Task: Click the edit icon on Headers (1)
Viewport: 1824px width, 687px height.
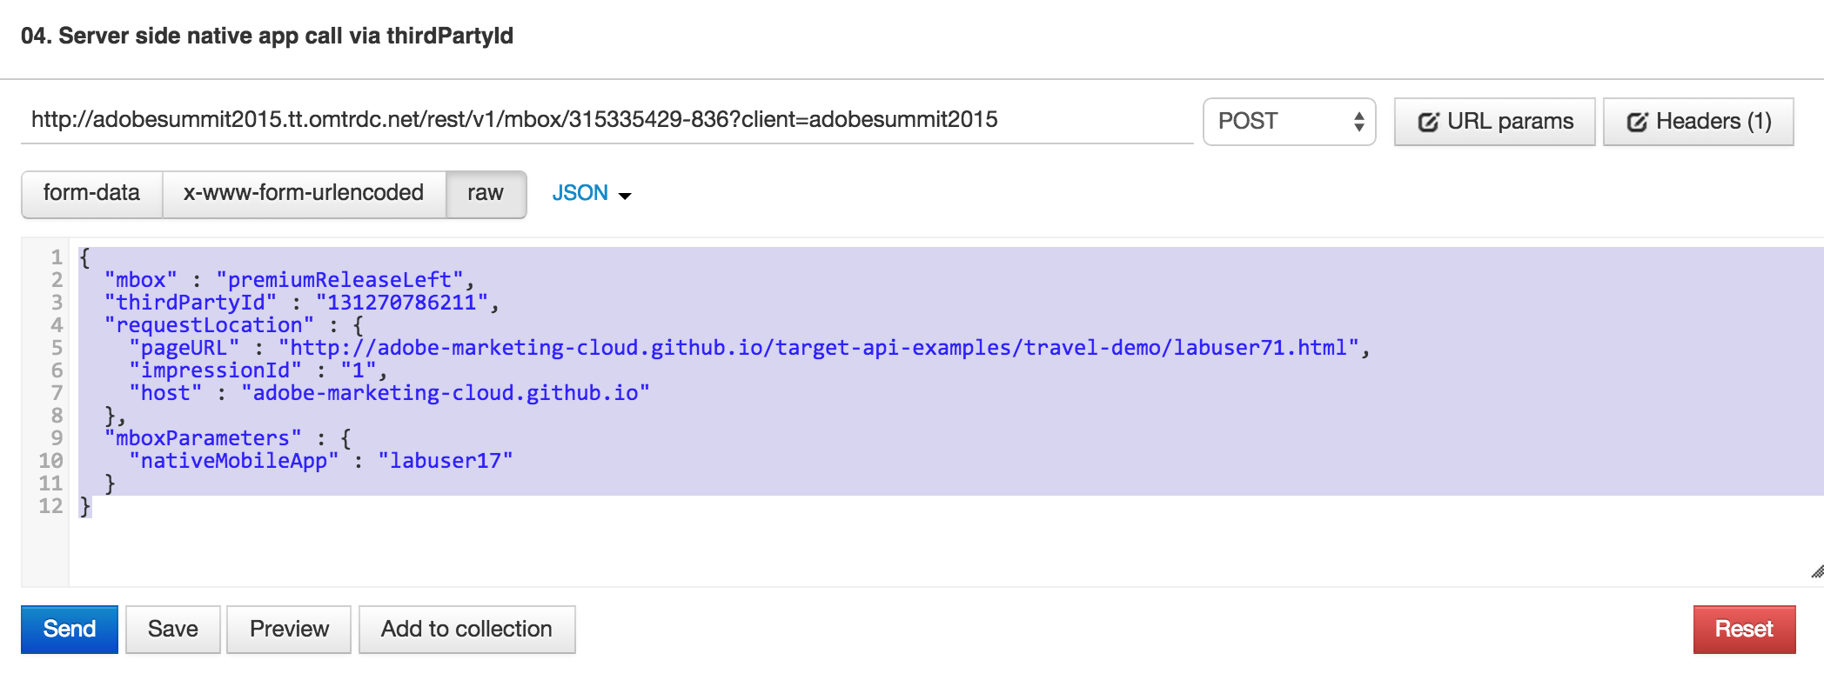Action: [1637, 122]
